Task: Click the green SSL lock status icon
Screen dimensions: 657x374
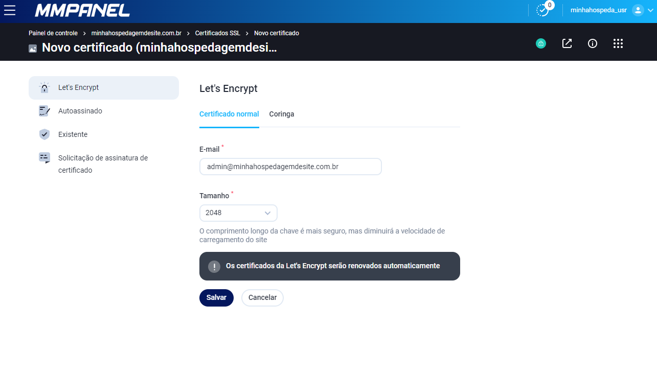Action: [541, 44]
